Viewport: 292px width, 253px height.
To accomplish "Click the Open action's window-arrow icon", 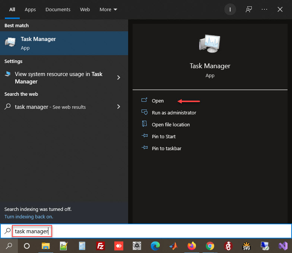I will [145, 100].
